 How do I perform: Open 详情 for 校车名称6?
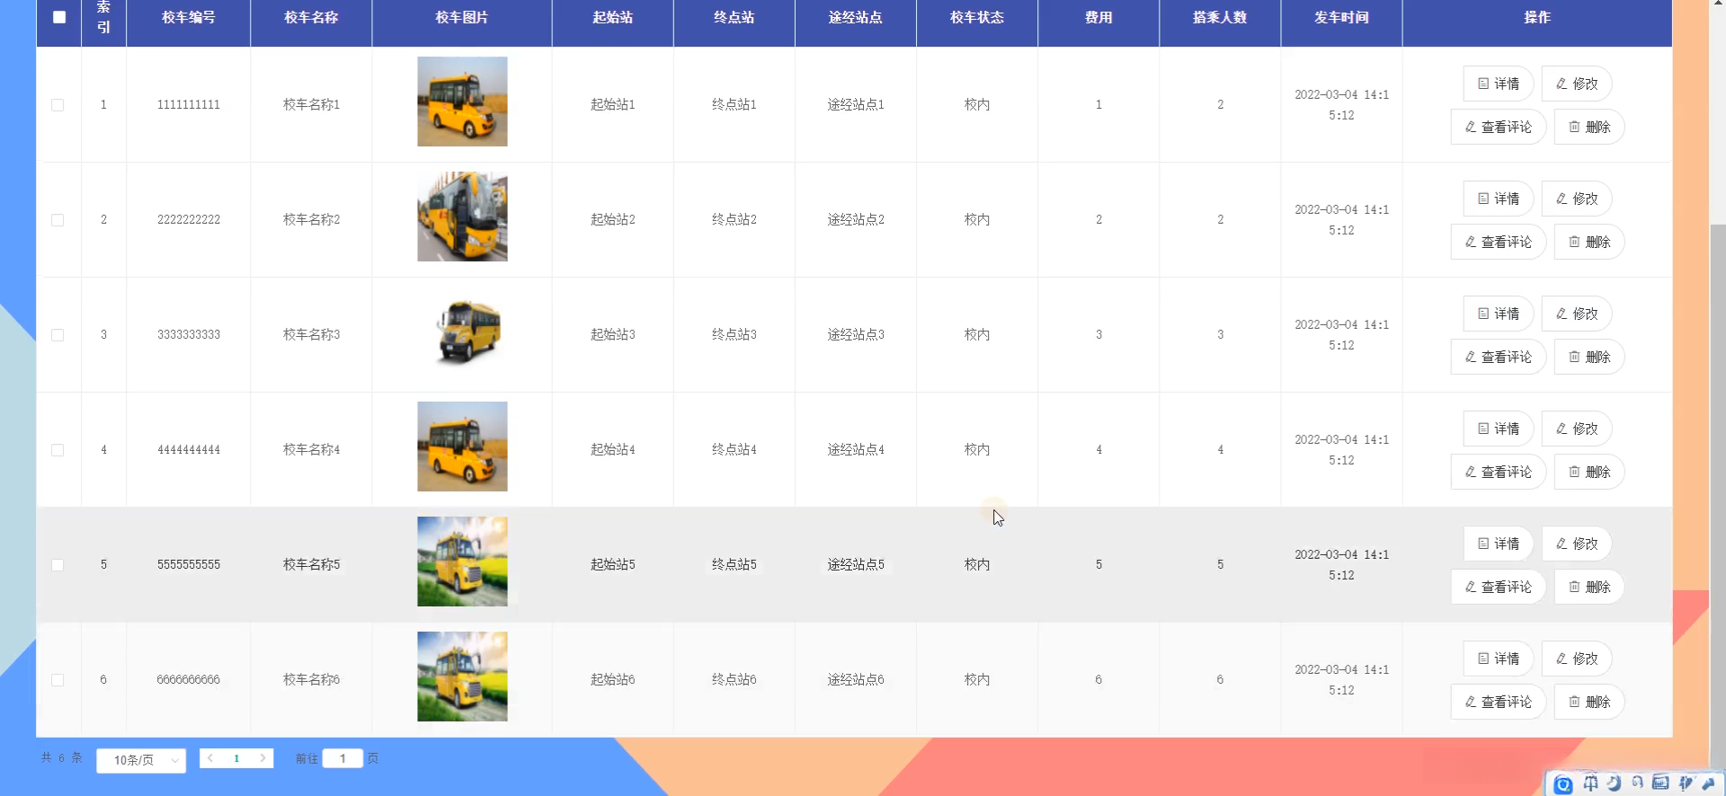pos(1499,659)
